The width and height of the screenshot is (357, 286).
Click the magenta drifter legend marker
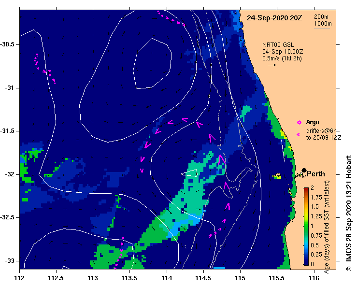[x=298, y=135]
